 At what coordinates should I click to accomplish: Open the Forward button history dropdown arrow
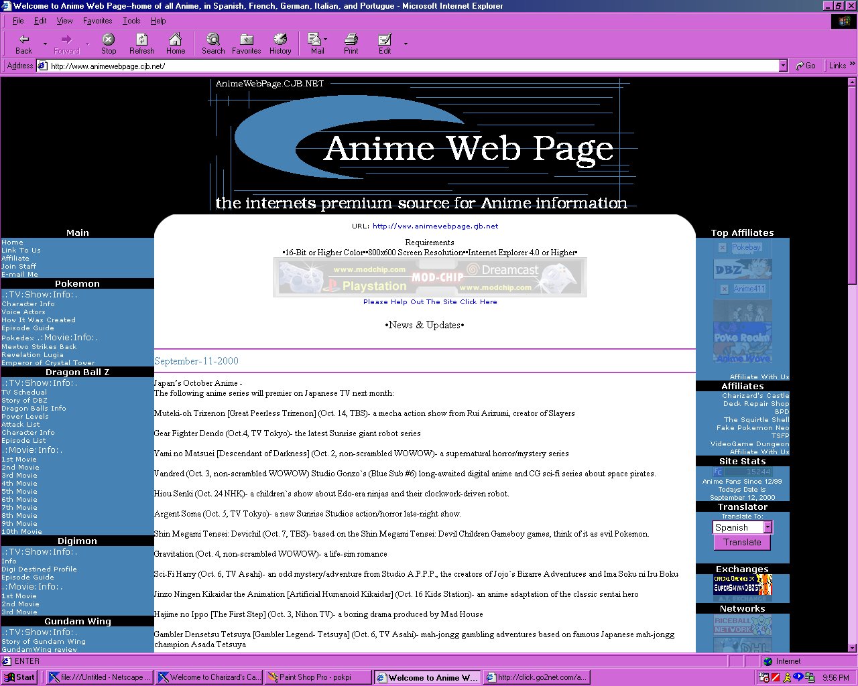(x=87, y=44)
